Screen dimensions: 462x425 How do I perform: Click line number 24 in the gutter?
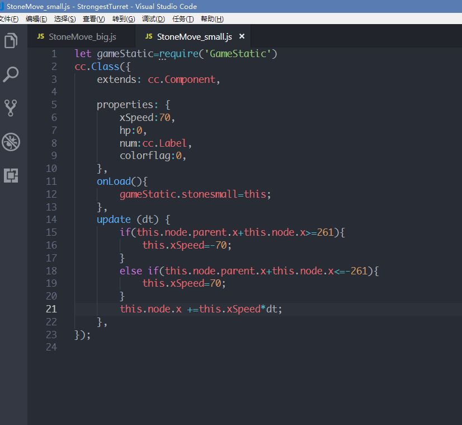(51, 347)
